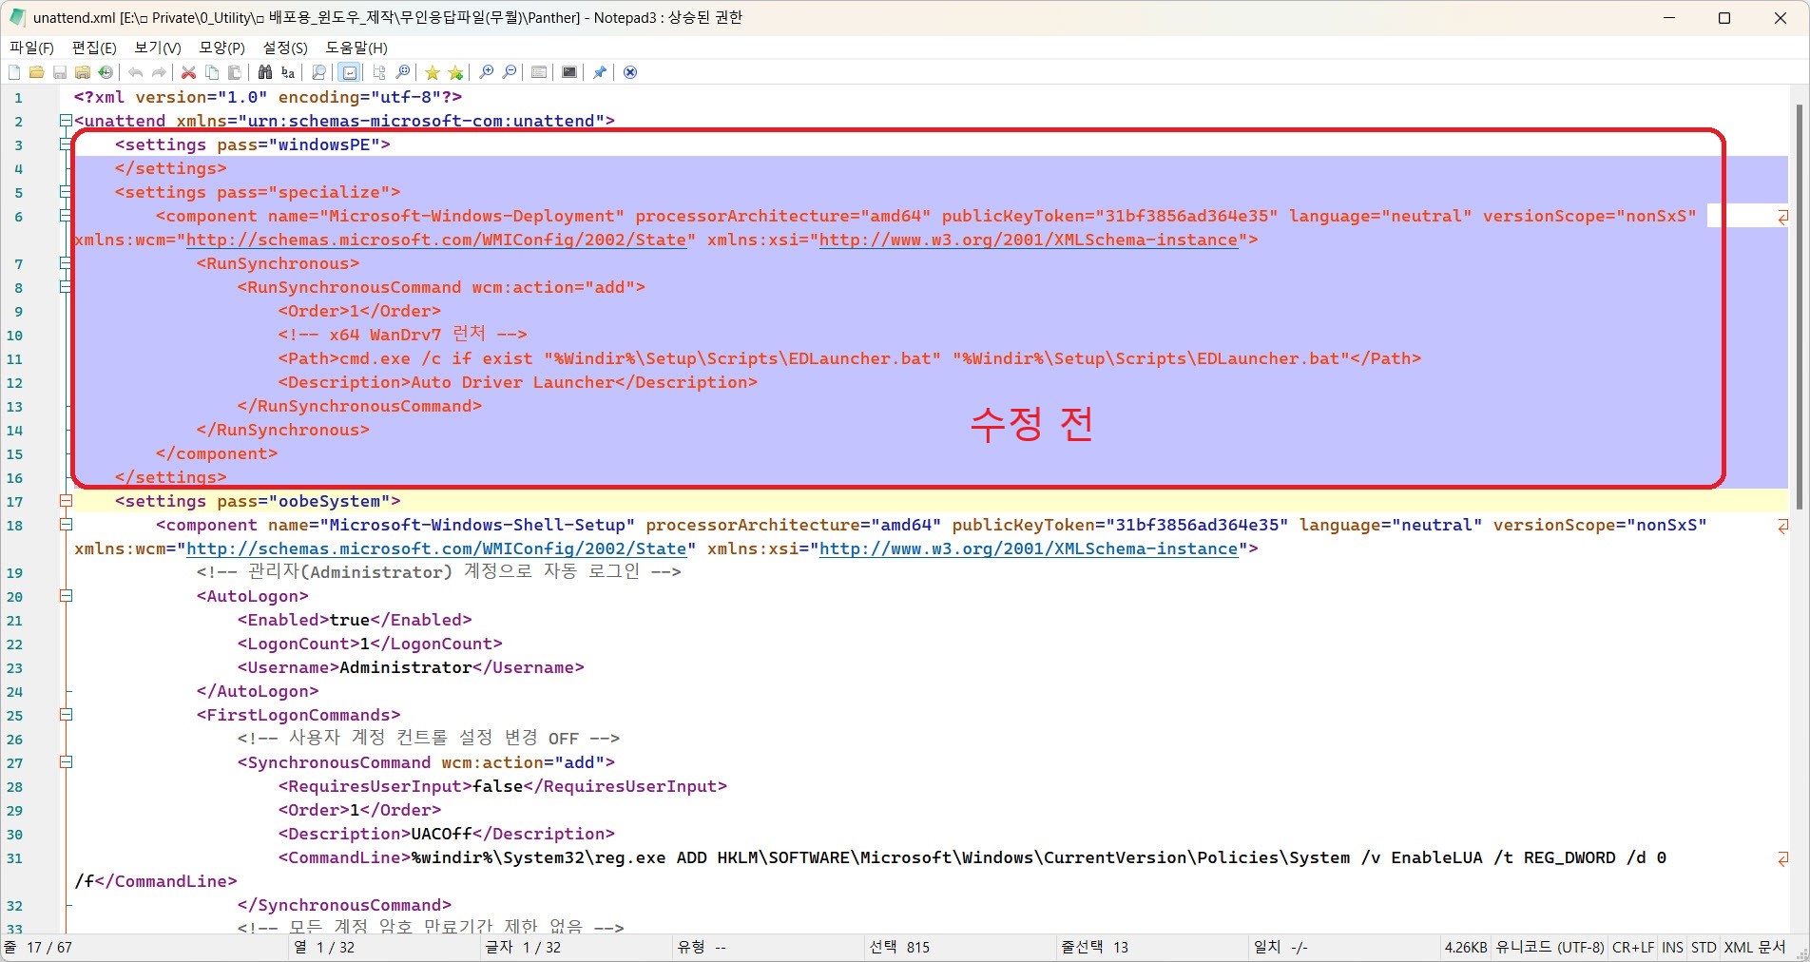
Task: Click the 줄 17 / 67 line status field
Action: [x=143, y=948]
